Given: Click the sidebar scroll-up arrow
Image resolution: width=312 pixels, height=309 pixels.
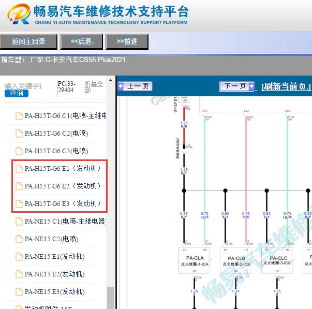Looking at the screenshot, I should point(110,80).
